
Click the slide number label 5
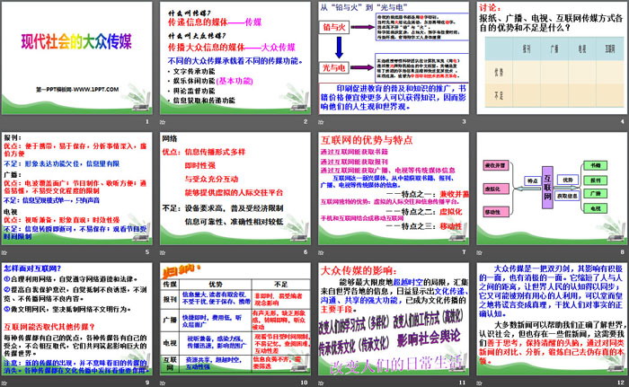pos(147,252)
